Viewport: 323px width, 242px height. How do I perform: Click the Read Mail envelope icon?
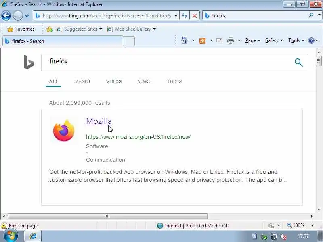pyautogui.click(x=219, y=40)
